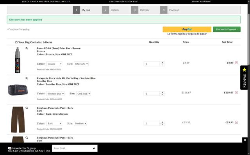Open Colour dropdown showing Smolder Blue
This screenshot has width=250, height=155.
(55, 94)
